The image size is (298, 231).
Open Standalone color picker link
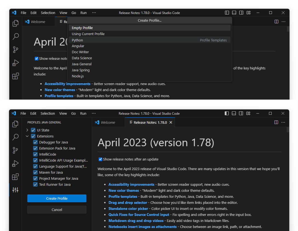[x=128, y=209]
